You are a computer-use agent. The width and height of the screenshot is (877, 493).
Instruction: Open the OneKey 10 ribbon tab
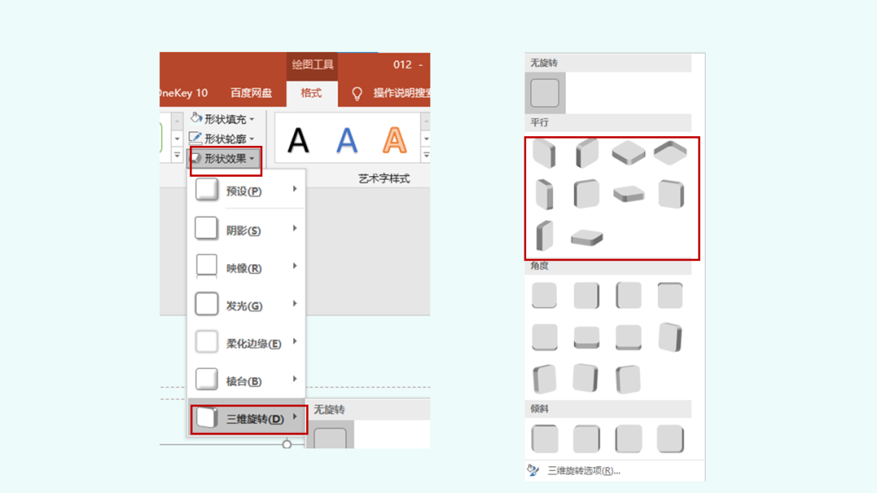pos(184,93)
